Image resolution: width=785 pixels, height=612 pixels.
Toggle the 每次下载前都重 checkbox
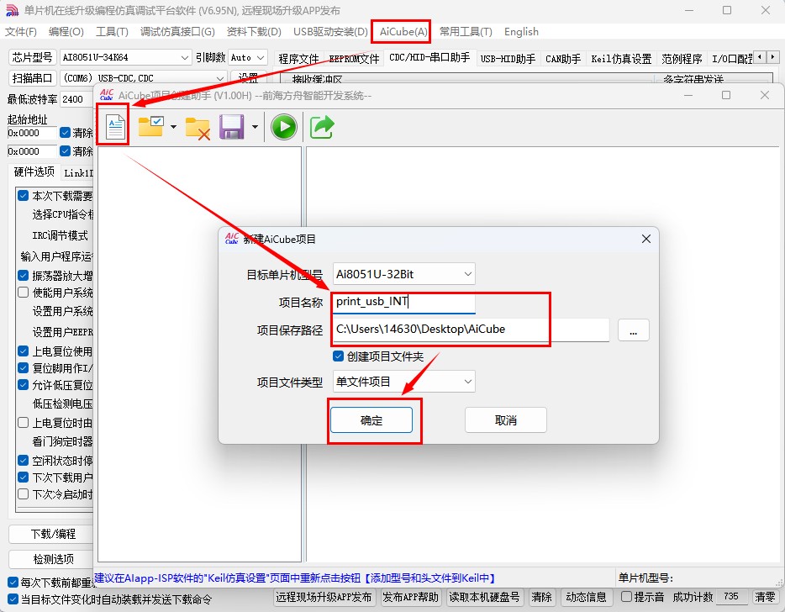(13, 582)
